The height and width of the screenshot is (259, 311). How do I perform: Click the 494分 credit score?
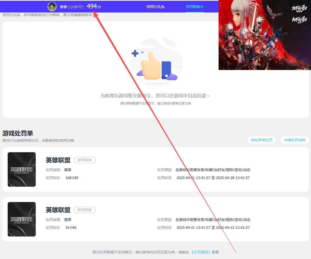[94, 6]
